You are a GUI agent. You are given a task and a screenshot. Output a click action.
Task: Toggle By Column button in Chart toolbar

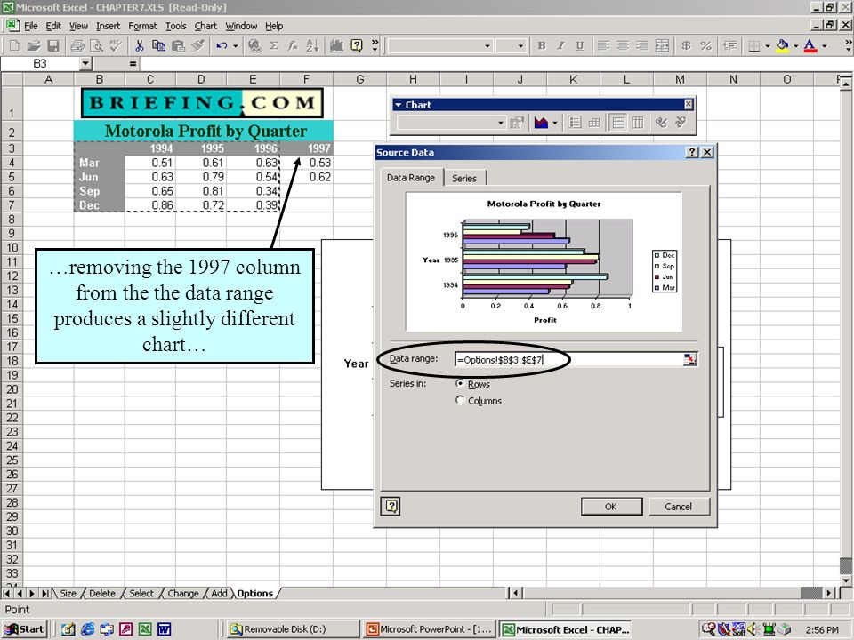point(637,123)
